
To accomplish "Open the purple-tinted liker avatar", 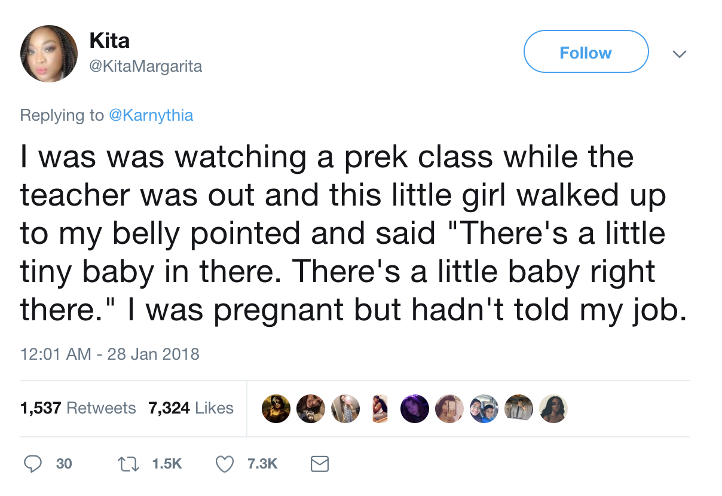I will coord(414,409).
